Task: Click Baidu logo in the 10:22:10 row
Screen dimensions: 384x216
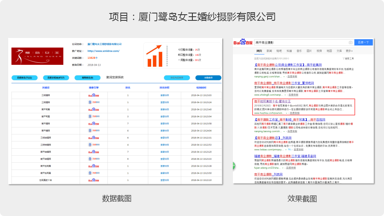Action: (94, 180)
